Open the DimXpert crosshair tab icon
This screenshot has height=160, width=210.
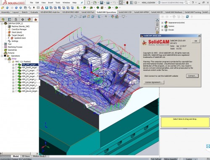click(23, 19)
